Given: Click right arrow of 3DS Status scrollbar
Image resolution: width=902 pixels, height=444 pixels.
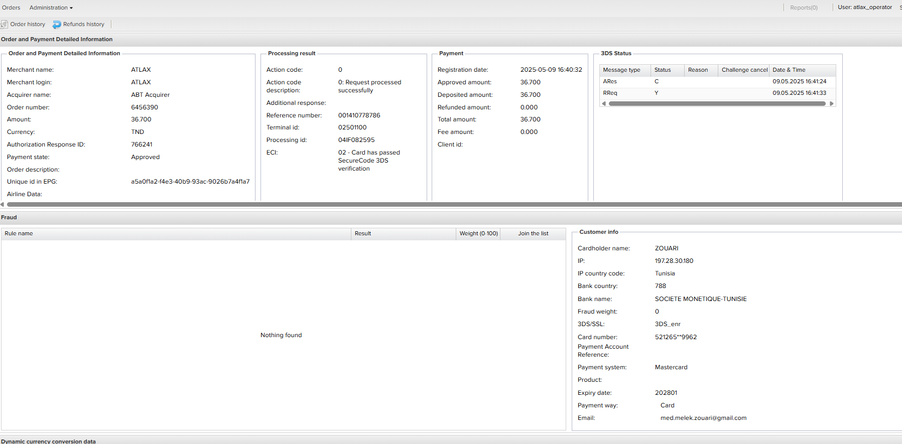Looking at the screenshot, I should tap(831, 104).
